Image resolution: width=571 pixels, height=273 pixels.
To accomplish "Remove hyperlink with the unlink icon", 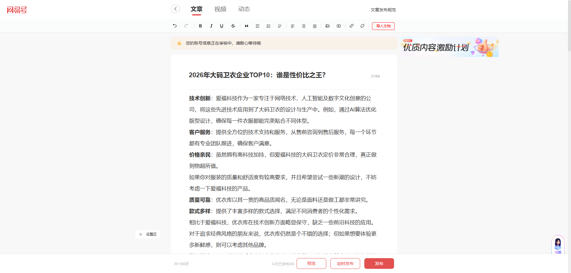I will coord(362,26).
